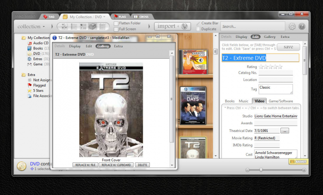The image size is (323, 195).
Task: Click the DVD disc icon in status bar
Action: pos(22,166)
